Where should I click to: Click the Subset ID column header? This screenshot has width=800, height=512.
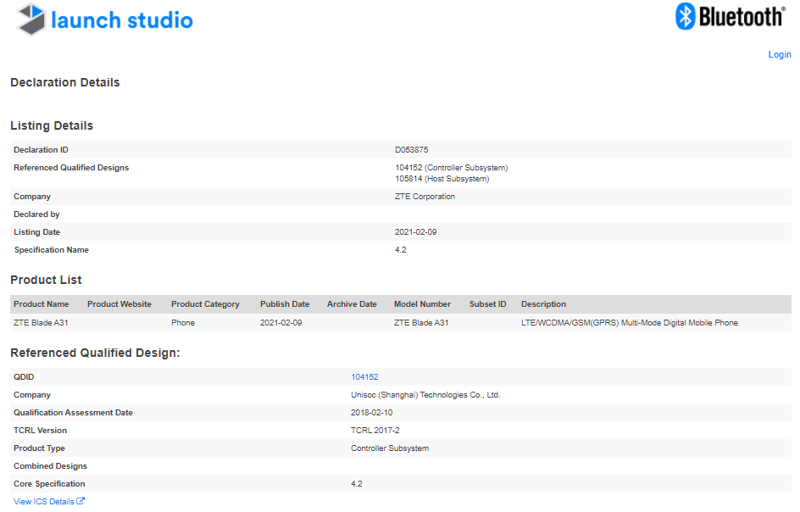(487, 304)
